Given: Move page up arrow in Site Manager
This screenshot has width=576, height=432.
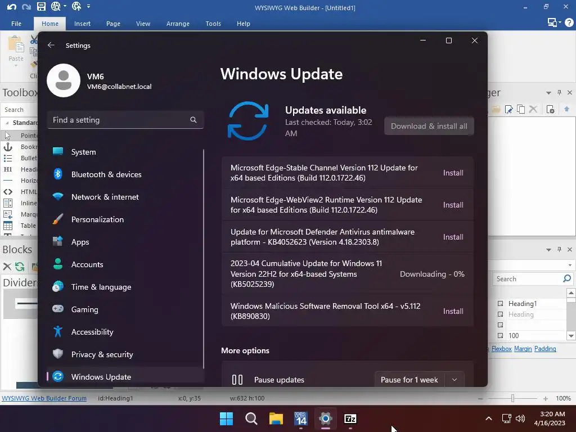Looking at the screenshot, I should [567, 109].
